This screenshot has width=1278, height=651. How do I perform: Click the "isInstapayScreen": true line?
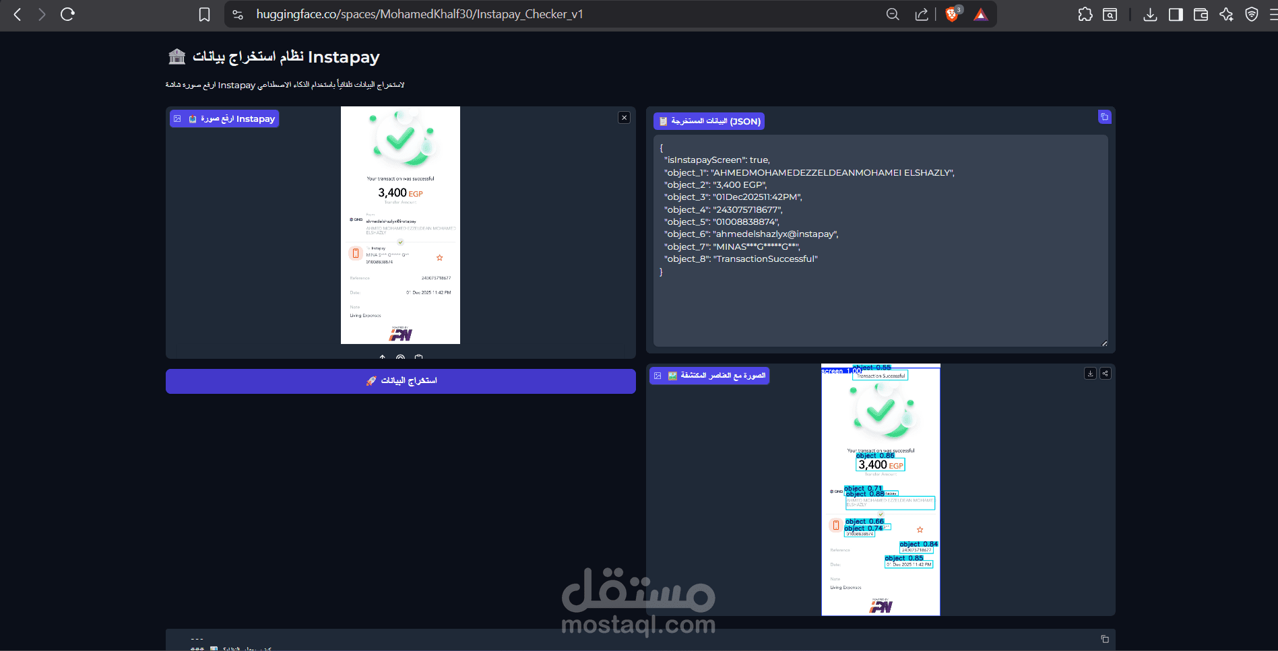tap(717, 160)
